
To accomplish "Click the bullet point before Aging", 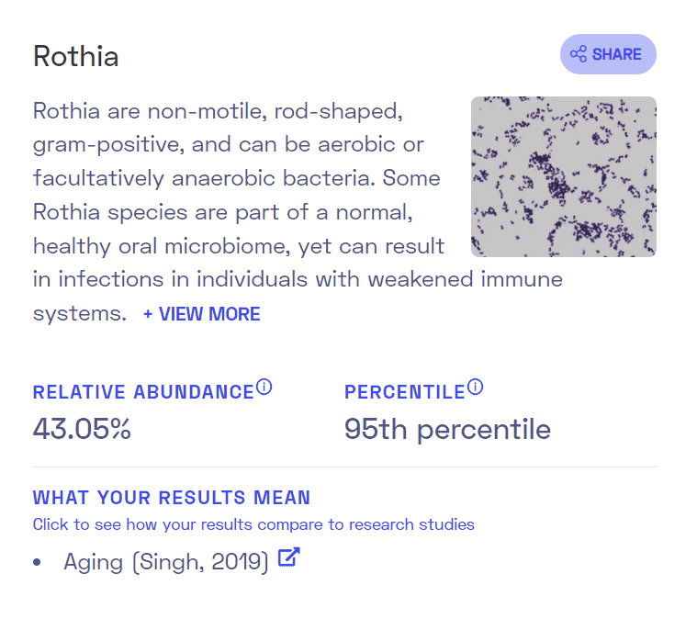I will [37, 562].
